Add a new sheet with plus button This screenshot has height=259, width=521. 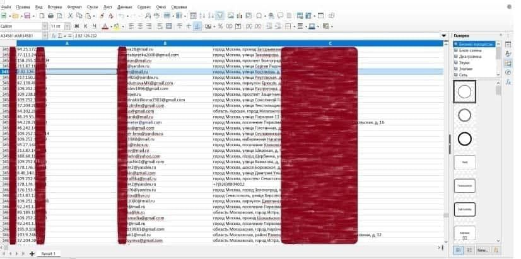click(x=32, y=254)
